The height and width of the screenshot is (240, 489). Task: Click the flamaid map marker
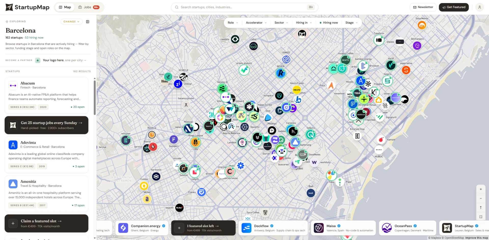pyautogui.click(x=381, y=140)
